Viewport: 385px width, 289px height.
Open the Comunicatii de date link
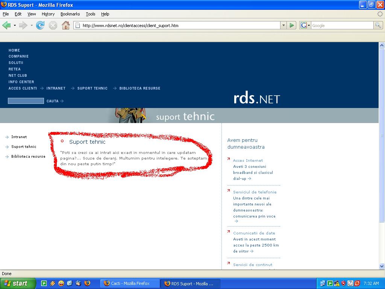click(x=254, y=233)
